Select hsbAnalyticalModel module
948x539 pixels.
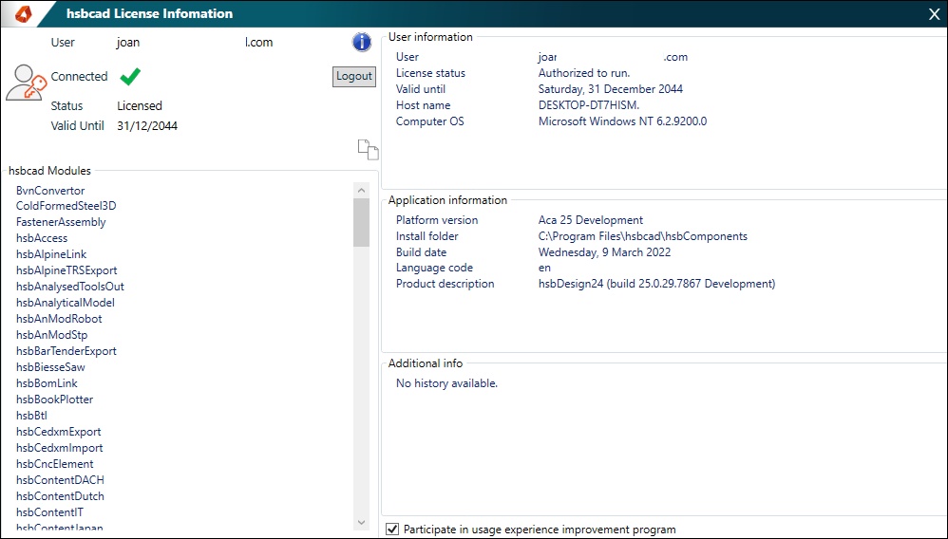(x=66, y=303)
